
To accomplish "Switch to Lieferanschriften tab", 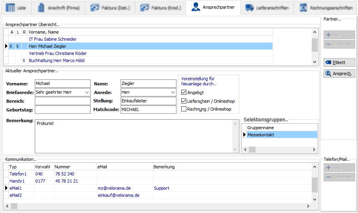I will (x=267, y=8).
